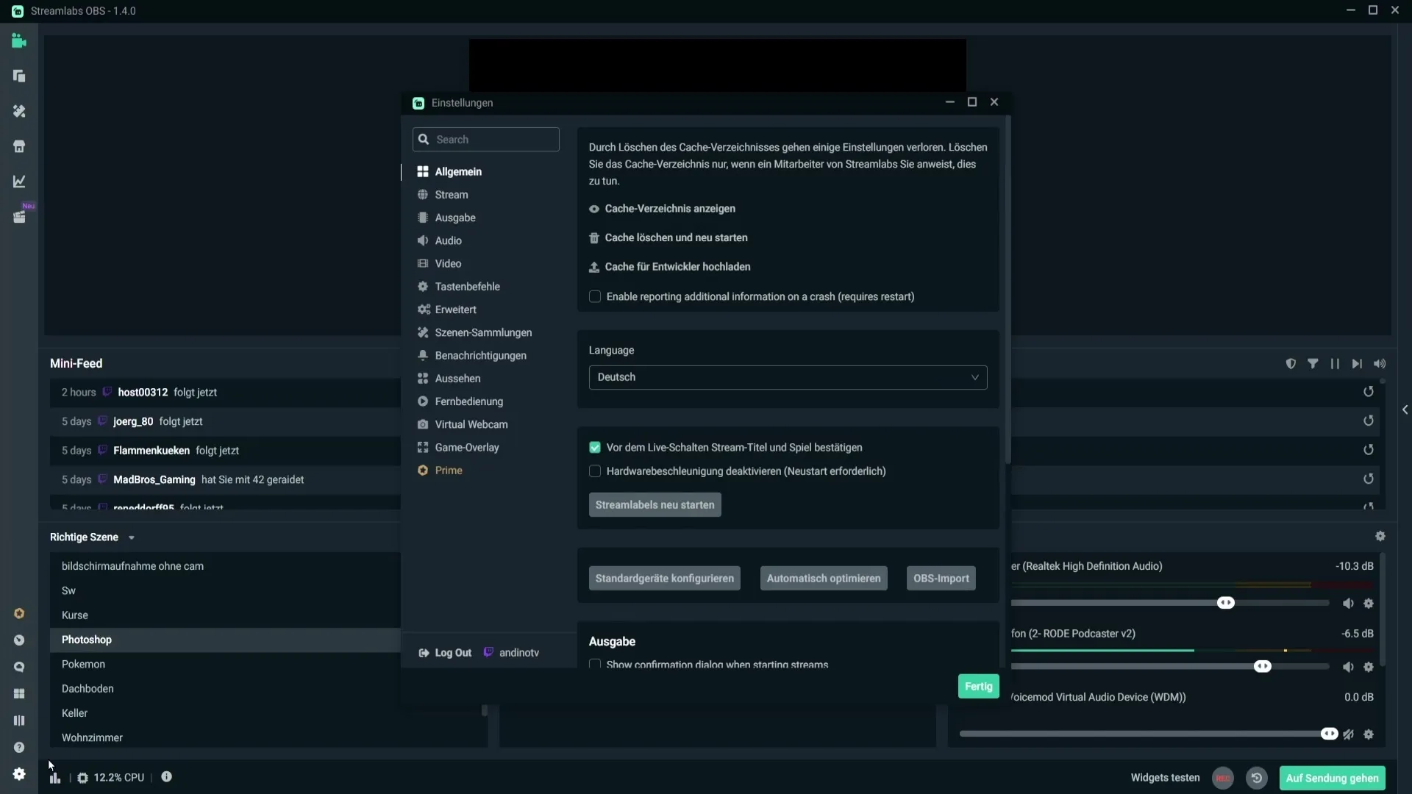Click Log Out in settings window
Viewport: 1412px width, 794px height.
446,653
